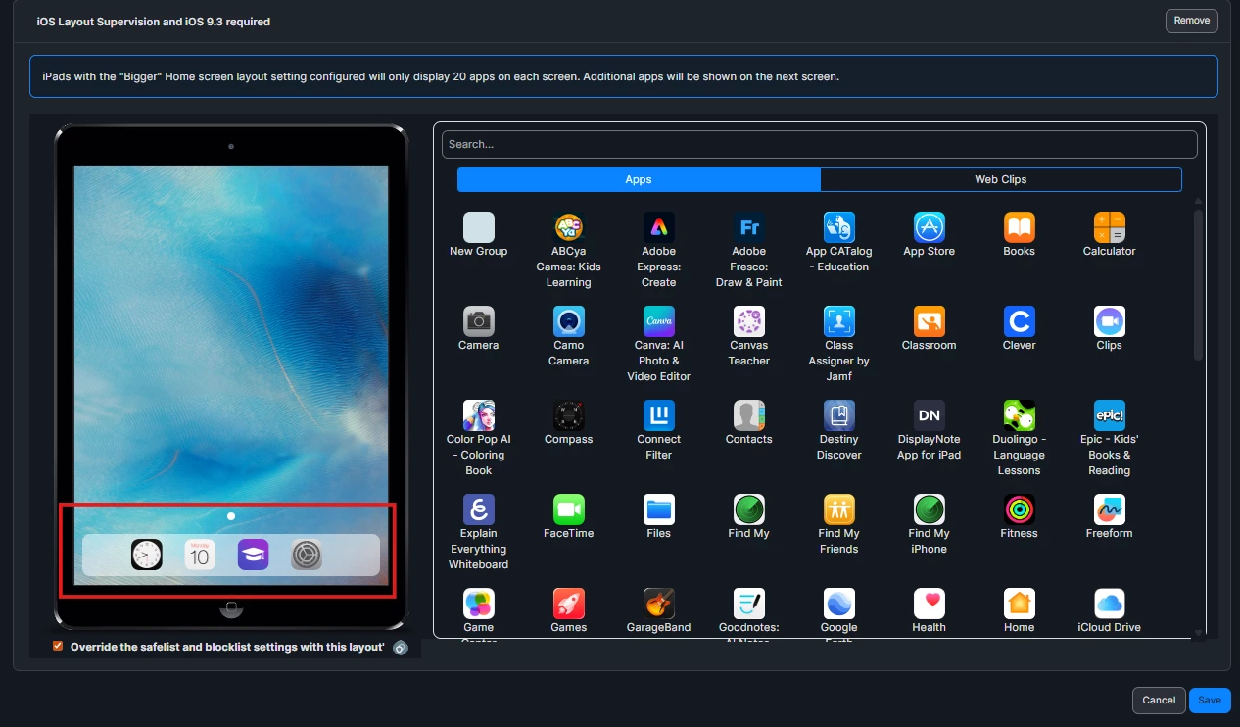Click the graduation cap app in dock
This screenshot has height=727, width=1240.
click(x=253, y=556)
